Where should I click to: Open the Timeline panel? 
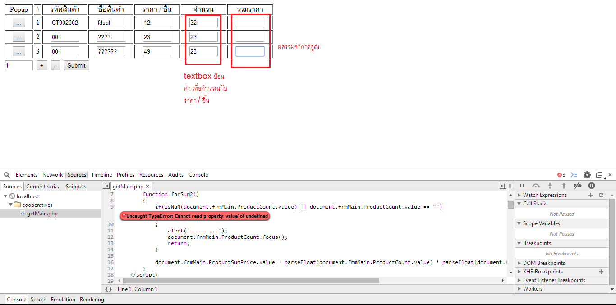[x=101, y=175]
